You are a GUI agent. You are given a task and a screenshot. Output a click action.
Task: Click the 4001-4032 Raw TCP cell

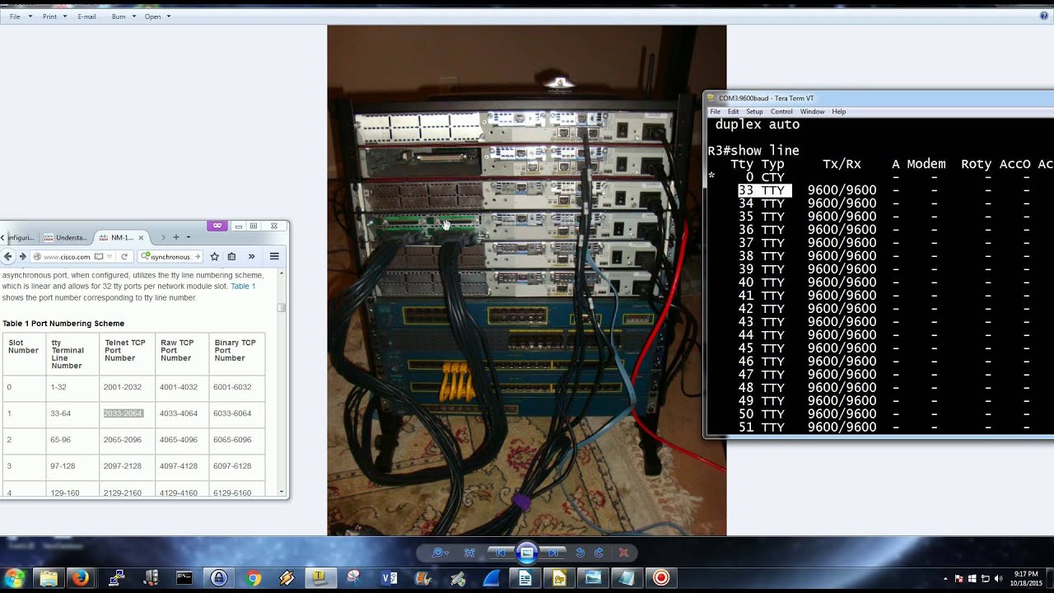point(179,387)
